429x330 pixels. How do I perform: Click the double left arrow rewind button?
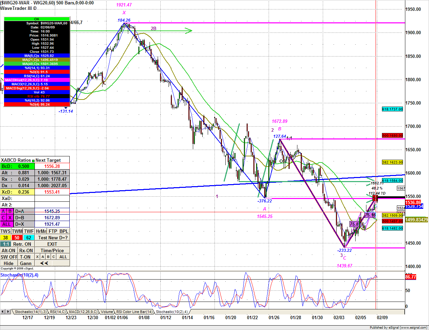click(44, 263)
